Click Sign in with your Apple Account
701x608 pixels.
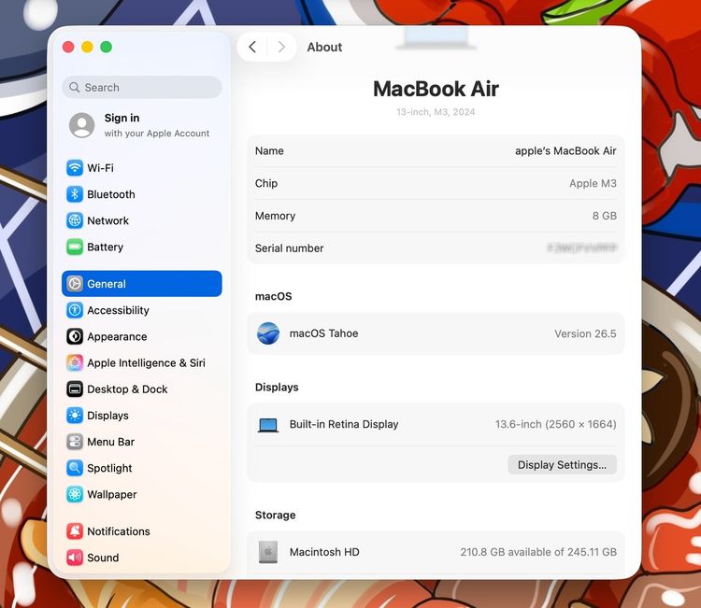(142, 125)
